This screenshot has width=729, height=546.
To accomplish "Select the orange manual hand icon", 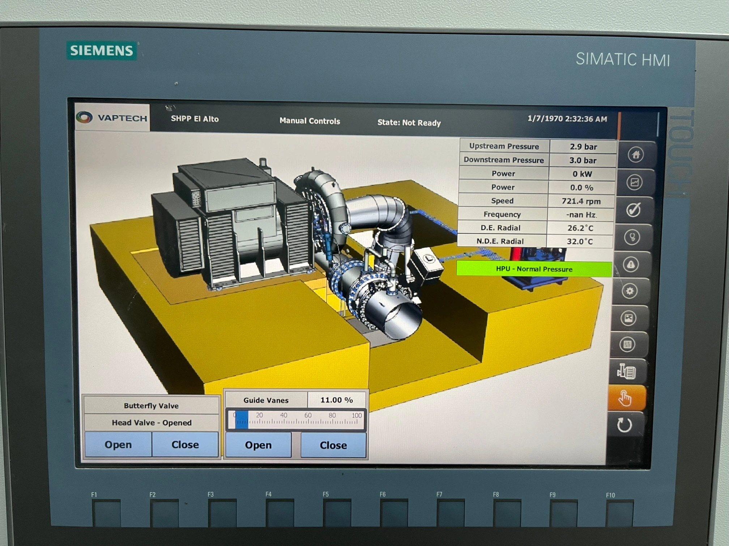I will pyautogui.click(x=626, y=398).
